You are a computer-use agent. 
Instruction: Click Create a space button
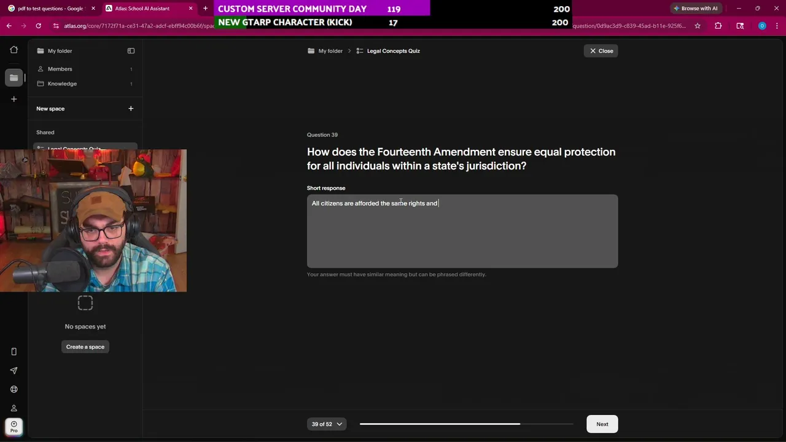pyautogui.click(x=85, y=347)
